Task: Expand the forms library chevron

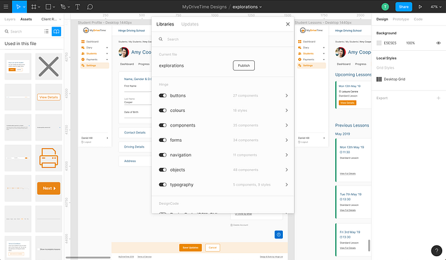Action: 287,140
